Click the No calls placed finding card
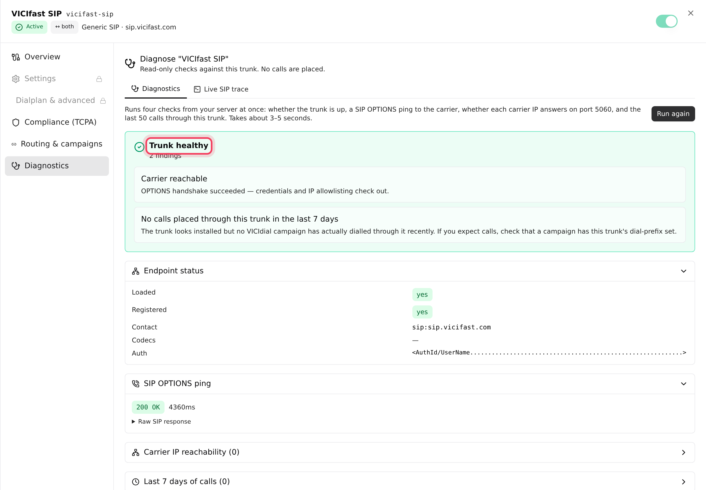Screen dimensions: 706x490 point(410,225)
